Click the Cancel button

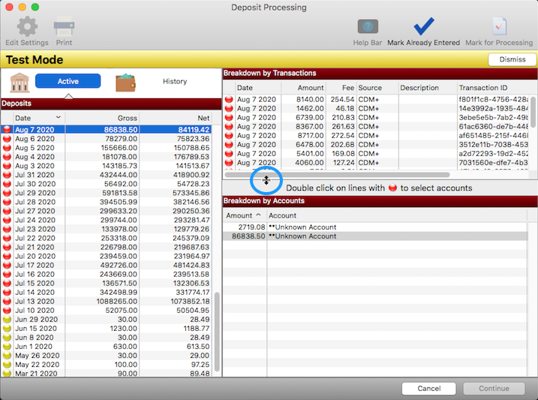pos(428,389)
